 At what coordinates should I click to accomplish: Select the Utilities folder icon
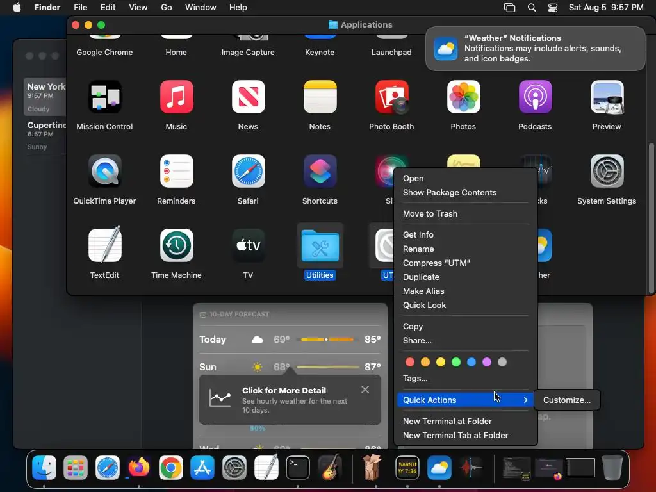(320, 245)
